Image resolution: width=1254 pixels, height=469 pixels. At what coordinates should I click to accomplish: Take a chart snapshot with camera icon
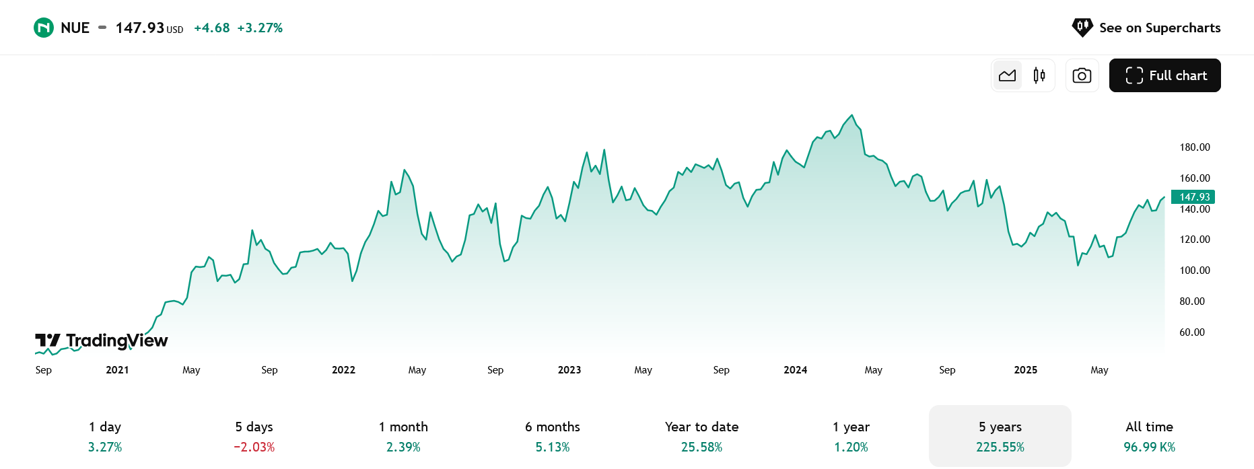[1082, 75]
